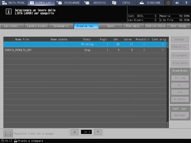Click the Q.tà file 99.359% indicator
191x143 pixels.
point(175,20)
